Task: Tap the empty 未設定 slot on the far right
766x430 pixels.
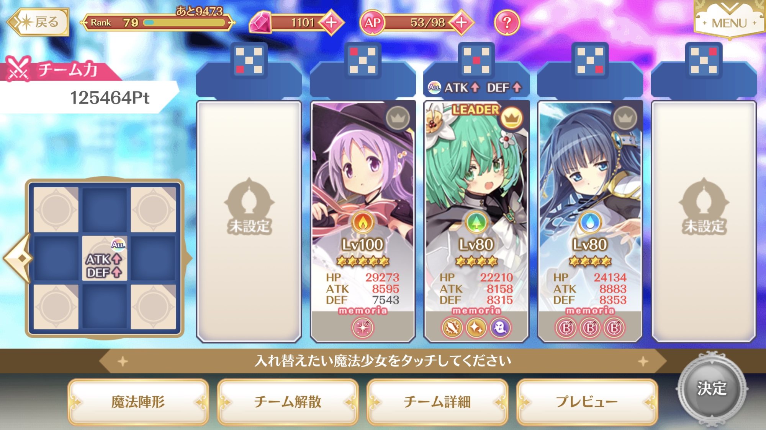Action: (x=704, y=221)
